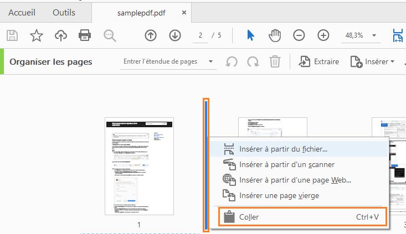Screen dimensions: 406x234
Task: Click the Extraire page icon
Action: 304,61
